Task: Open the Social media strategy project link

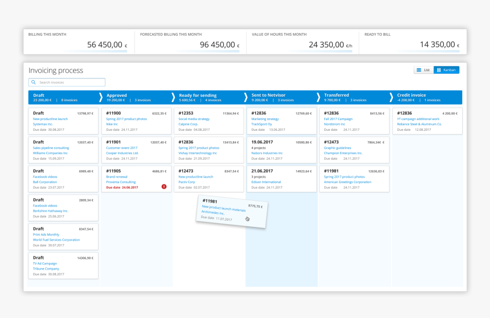Action: [x=194, y=119]
